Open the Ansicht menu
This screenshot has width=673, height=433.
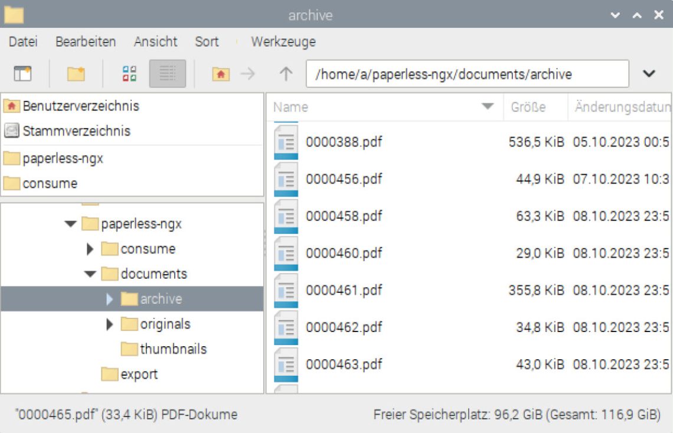[x=156, y=41]
